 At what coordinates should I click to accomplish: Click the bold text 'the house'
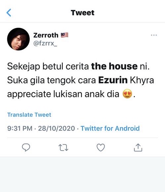point(114,66)
